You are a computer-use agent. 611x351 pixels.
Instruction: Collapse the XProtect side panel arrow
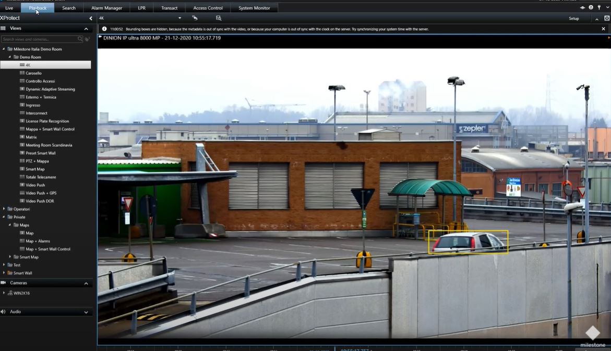click(x=91, y=18)
